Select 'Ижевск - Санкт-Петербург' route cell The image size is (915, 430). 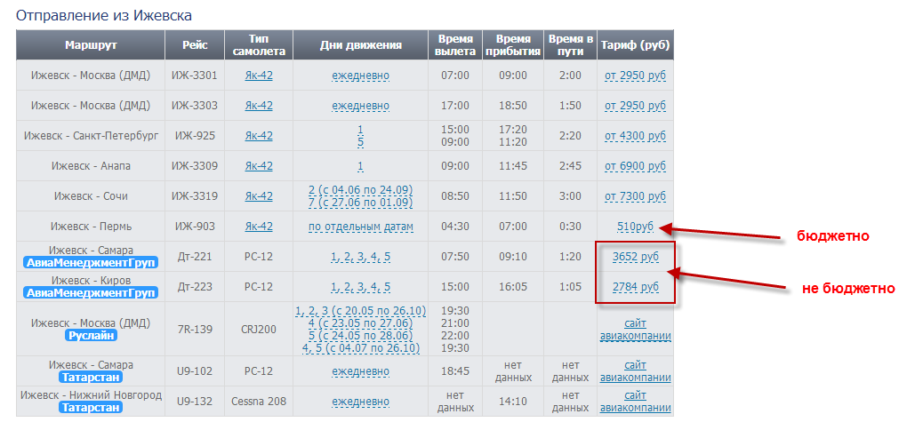91,136
